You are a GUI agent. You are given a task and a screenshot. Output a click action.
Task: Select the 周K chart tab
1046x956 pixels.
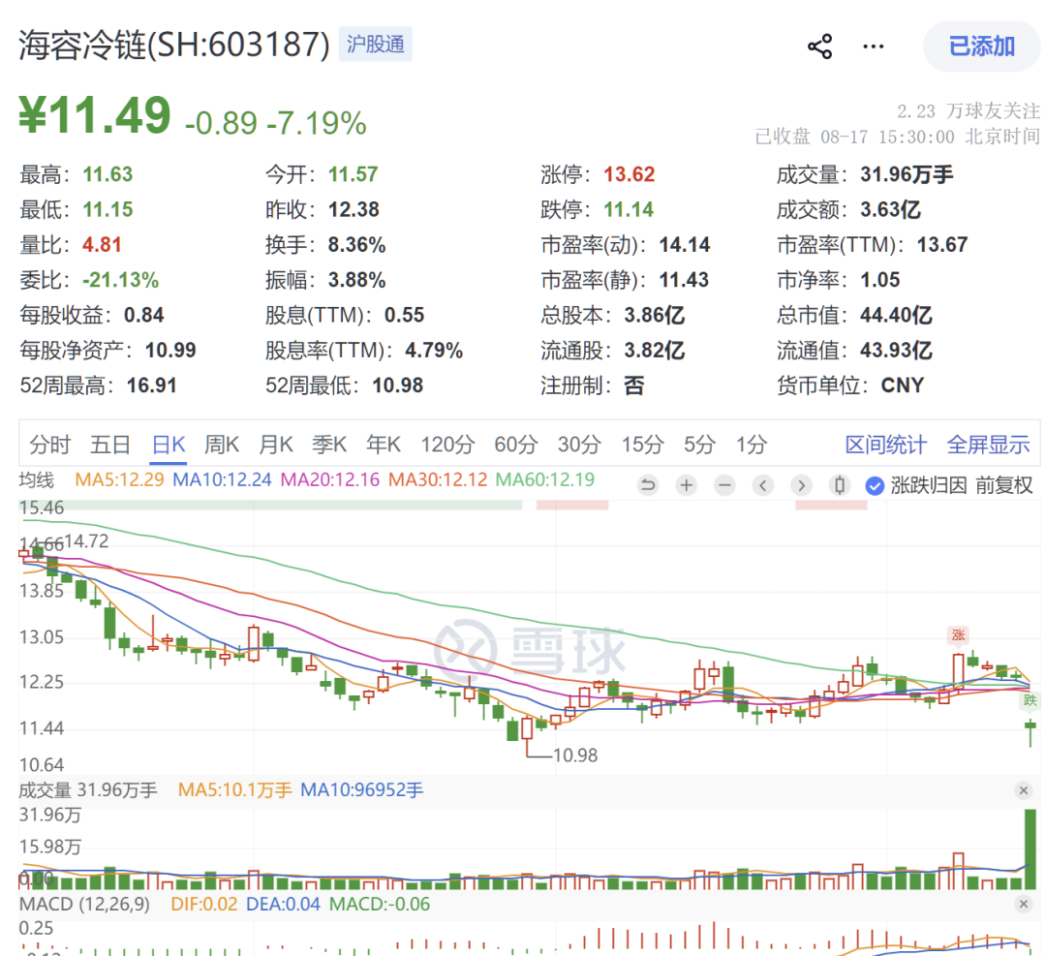(x=222, y=445)
